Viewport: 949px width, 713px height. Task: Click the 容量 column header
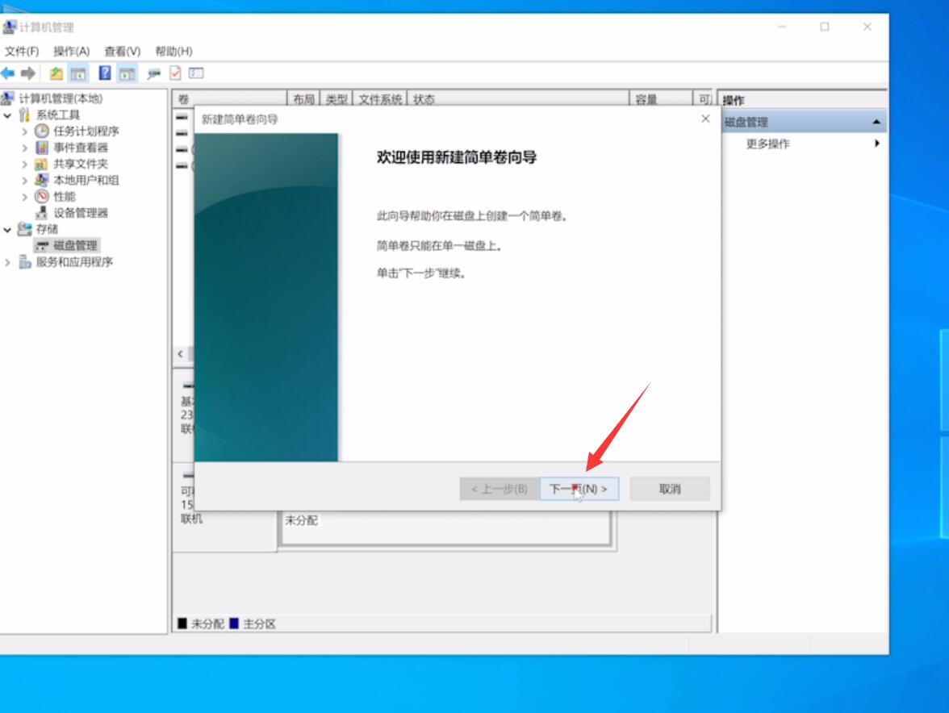(x=661, y=98)
